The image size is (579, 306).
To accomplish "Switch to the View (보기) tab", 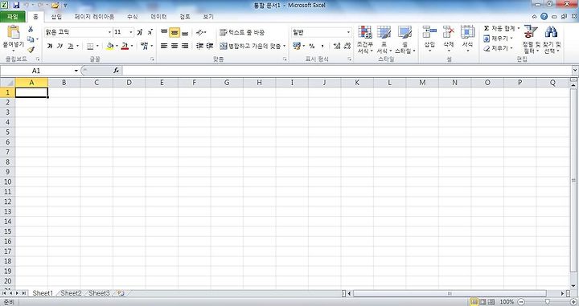I will [208, 17].
